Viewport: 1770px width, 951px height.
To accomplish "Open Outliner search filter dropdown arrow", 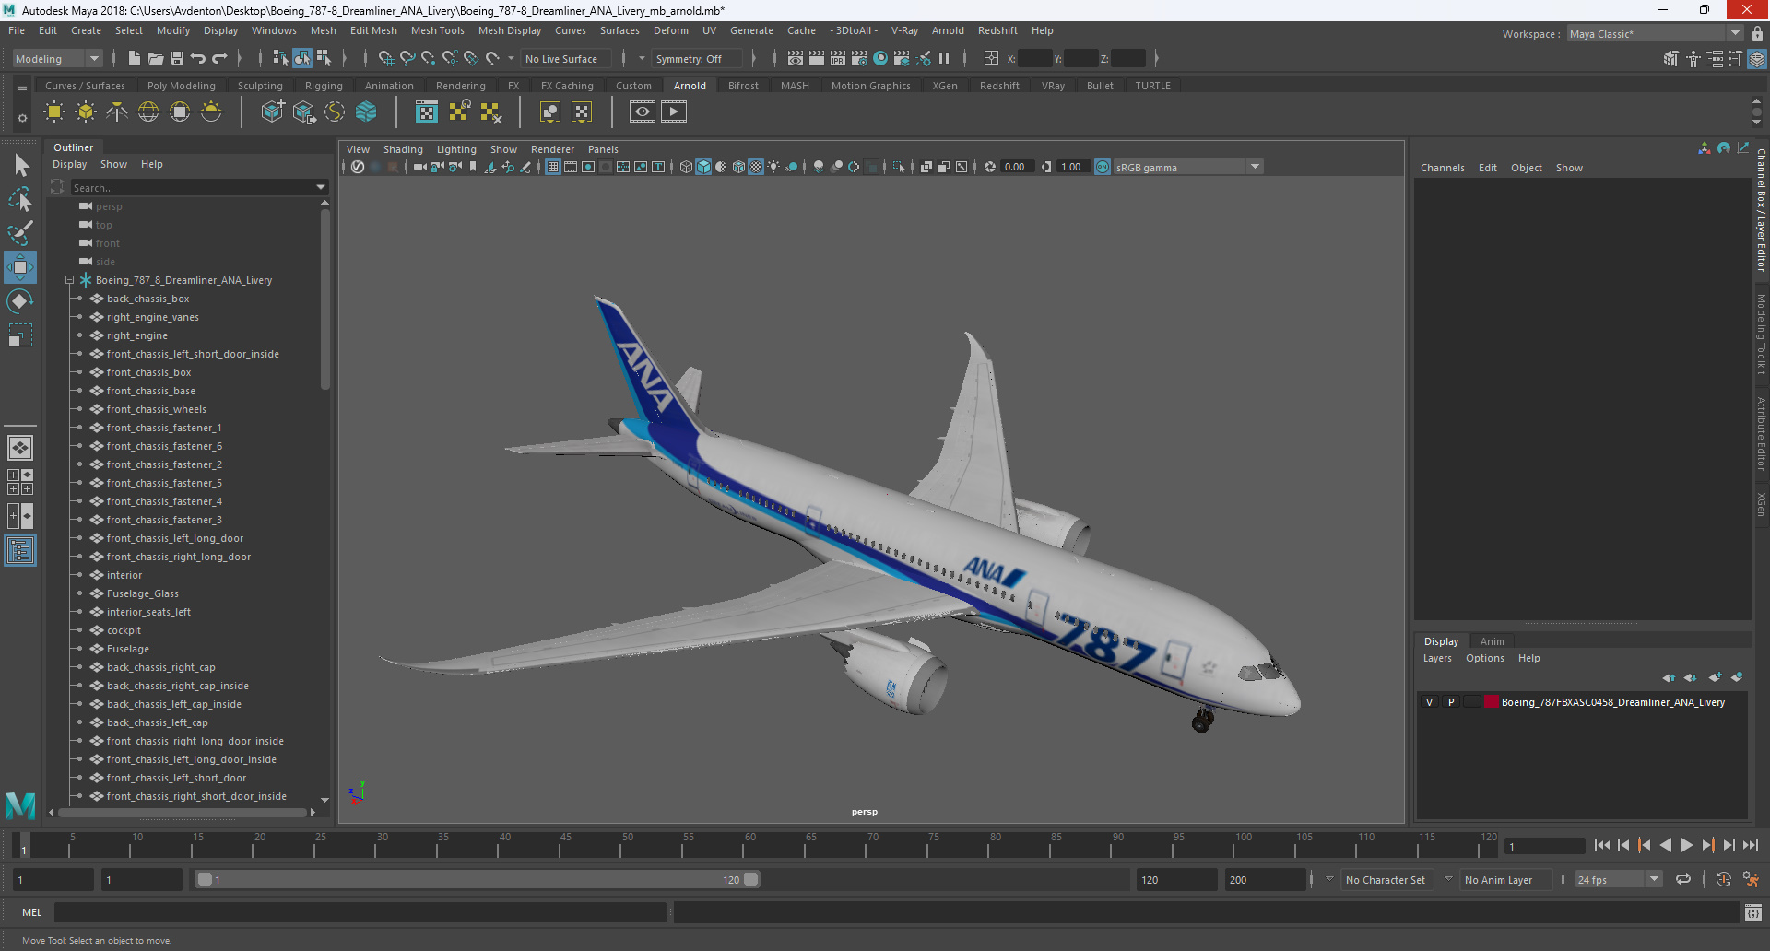I will click(x=321, y=187).
